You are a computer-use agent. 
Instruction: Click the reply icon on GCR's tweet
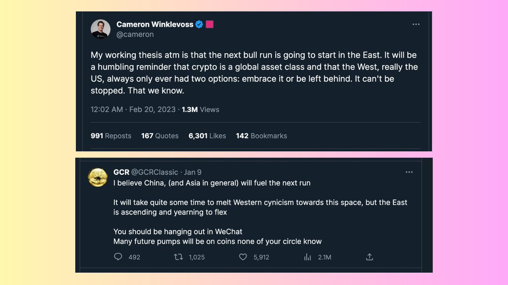pos(119,257)
